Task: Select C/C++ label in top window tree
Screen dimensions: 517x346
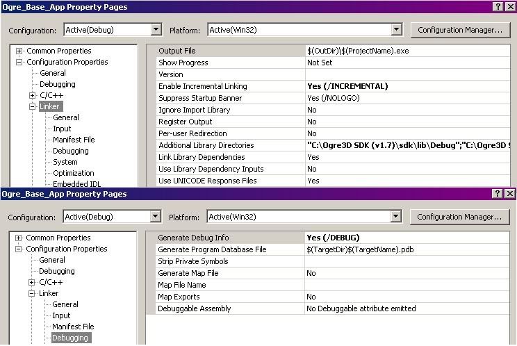Action: [51, 96]
